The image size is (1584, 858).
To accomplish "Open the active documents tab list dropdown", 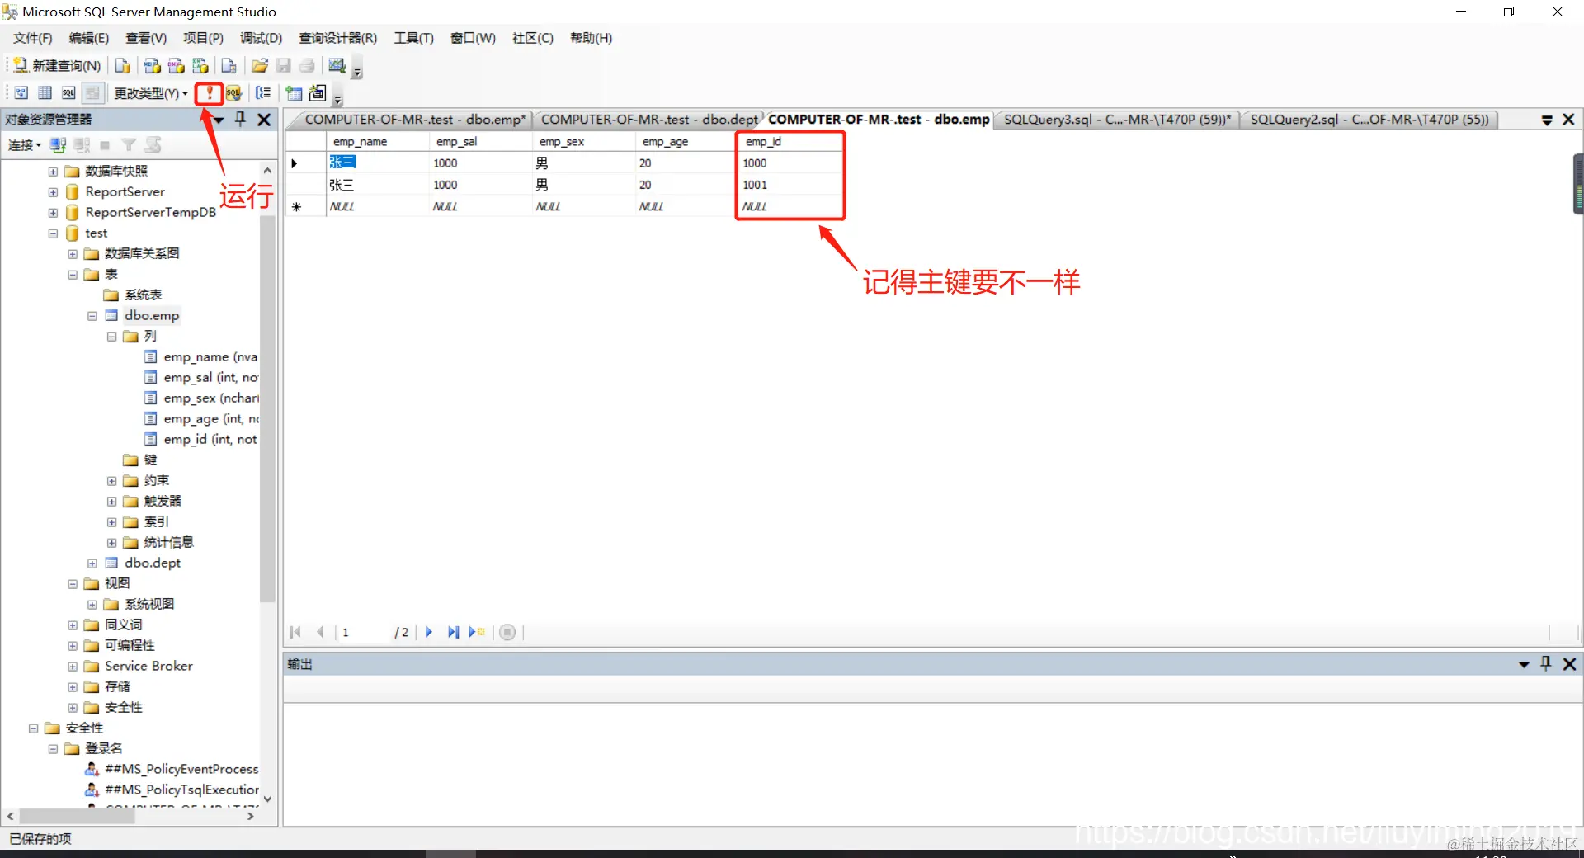I will [1547, 120].
